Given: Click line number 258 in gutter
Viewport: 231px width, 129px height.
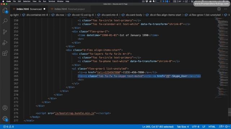Looking at the screenshot, I should 16,50.
